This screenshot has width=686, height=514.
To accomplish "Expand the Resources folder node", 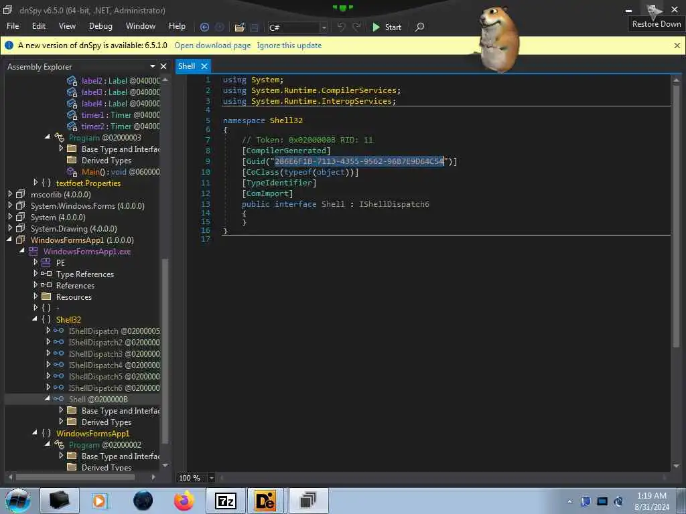I will click(x=36, y=296).
